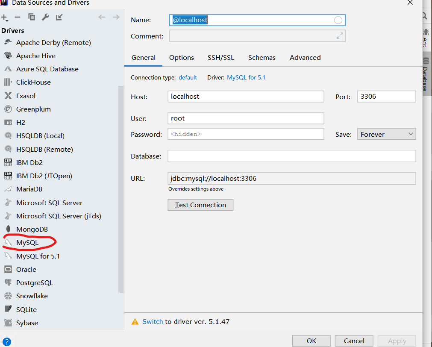This screenshot has height=347, width=432.
Task: Open driver settings wrench icon
Action: (x=45, y=17)
